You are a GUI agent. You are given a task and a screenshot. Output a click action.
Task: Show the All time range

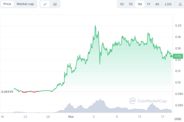tap(157, 4)
